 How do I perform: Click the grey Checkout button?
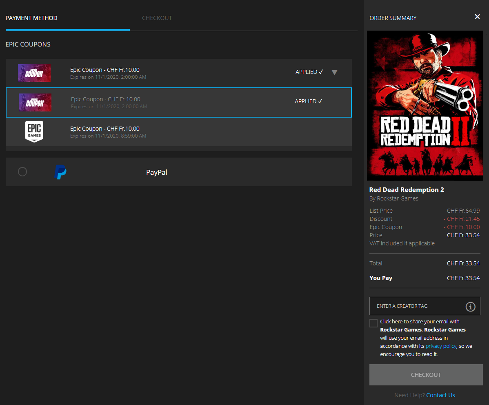(x=426, y=375)
